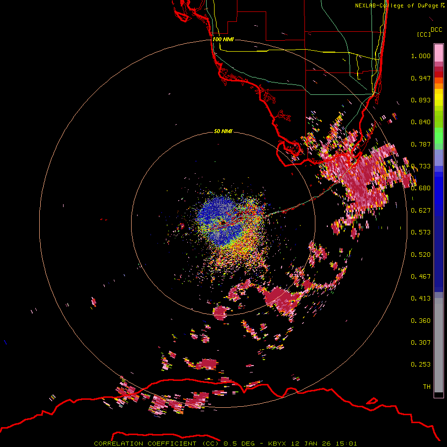Viewport: 447px width, 447px height.
Task: Click the CORRELATION COEFFICIENT caption at bottom
Action: 225,444
